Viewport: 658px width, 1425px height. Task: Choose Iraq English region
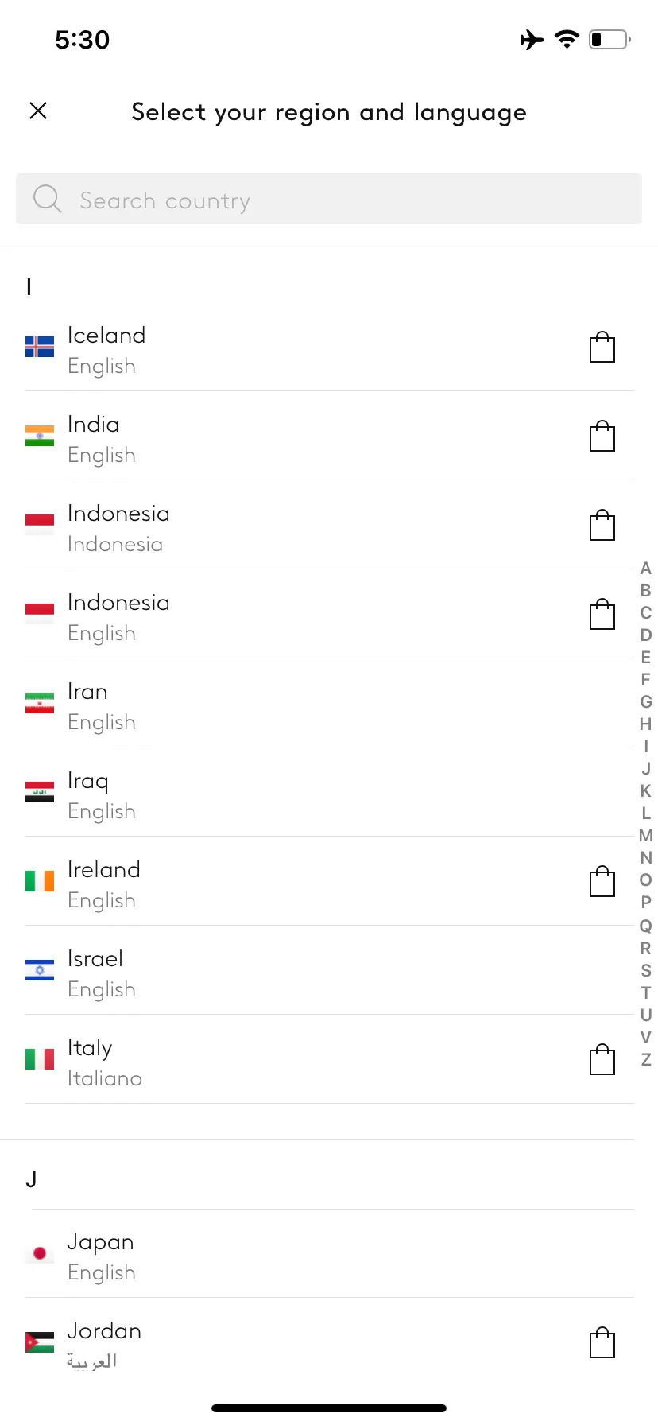[329, 792]
